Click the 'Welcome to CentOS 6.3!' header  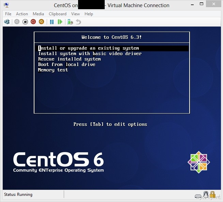(x=111, y=37)
